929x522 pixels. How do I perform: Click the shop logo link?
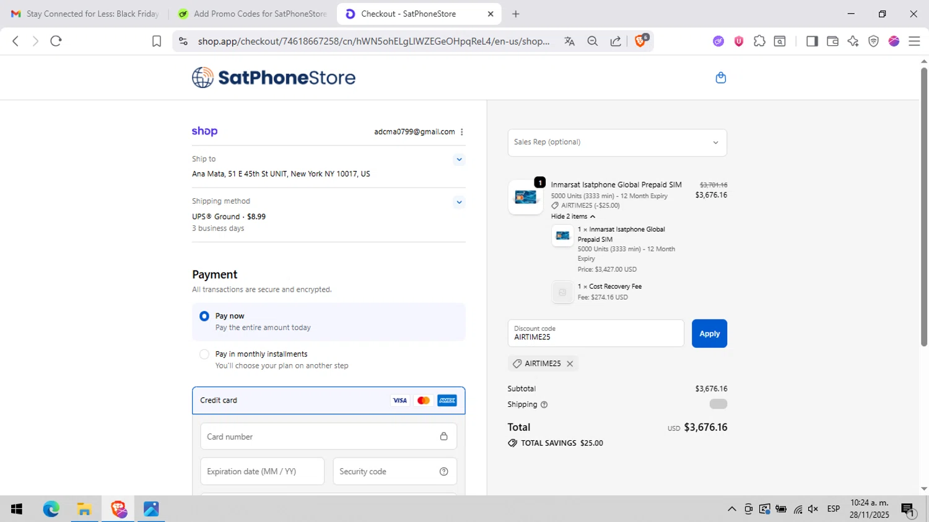204,131
